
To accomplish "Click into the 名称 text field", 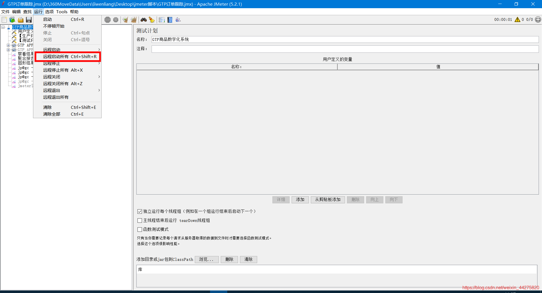I will click(345, 39).
